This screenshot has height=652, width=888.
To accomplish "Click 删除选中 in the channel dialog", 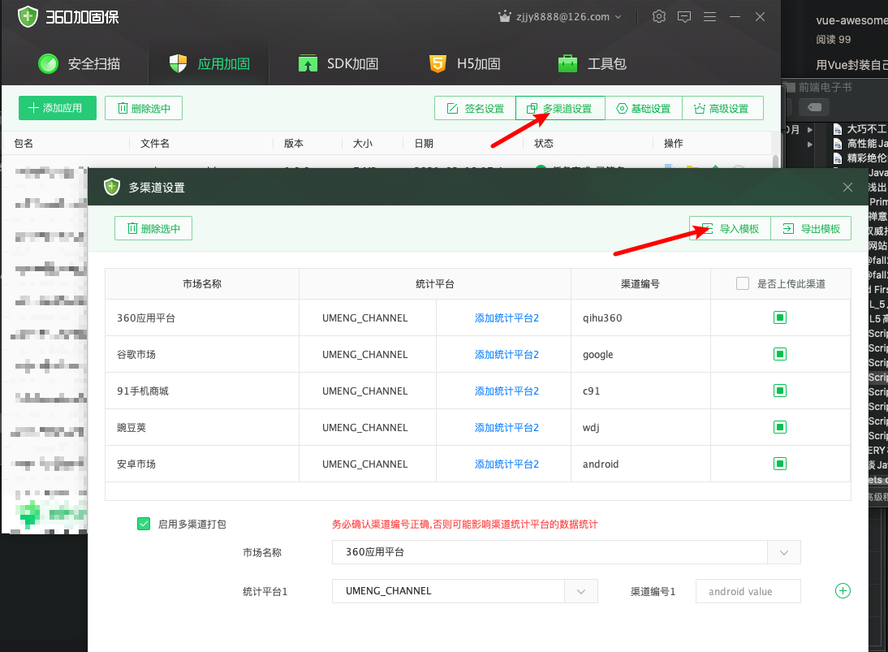I will point(153,228).
